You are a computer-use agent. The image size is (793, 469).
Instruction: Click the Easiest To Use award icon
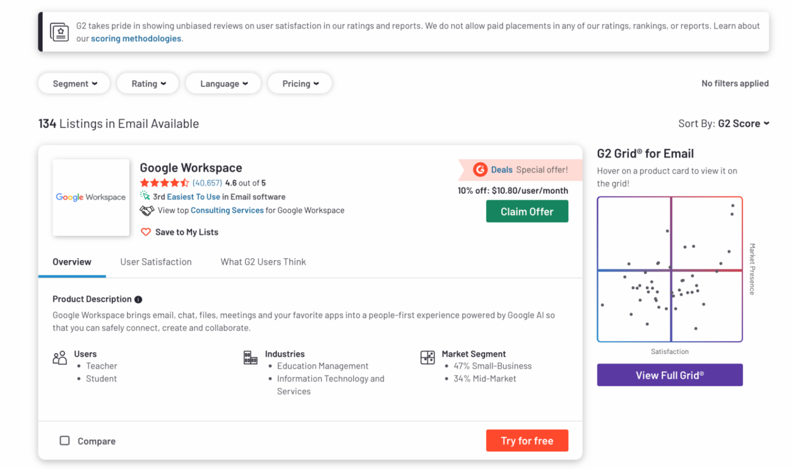[145, 196]
